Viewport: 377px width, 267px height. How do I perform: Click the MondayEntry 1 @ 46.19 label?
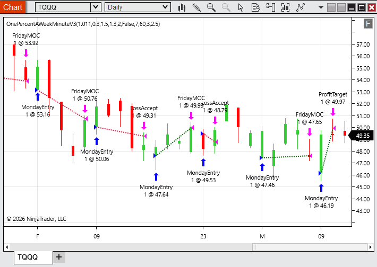click(321, 202)
